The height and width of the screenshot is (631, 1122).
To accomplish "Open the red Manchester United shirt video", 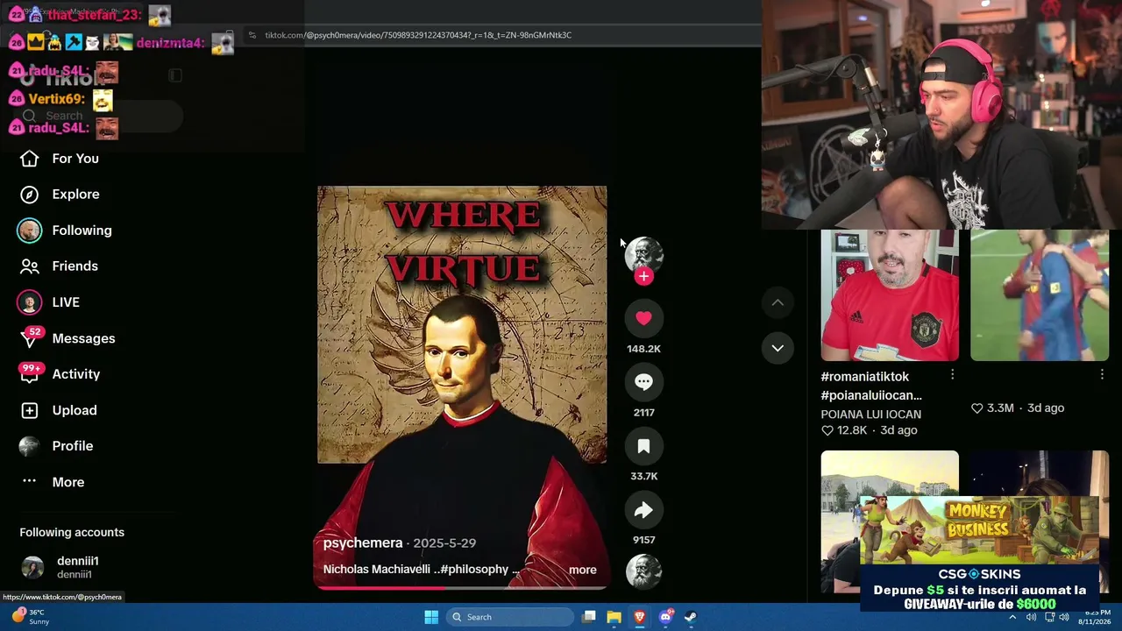I will point(890,295).
